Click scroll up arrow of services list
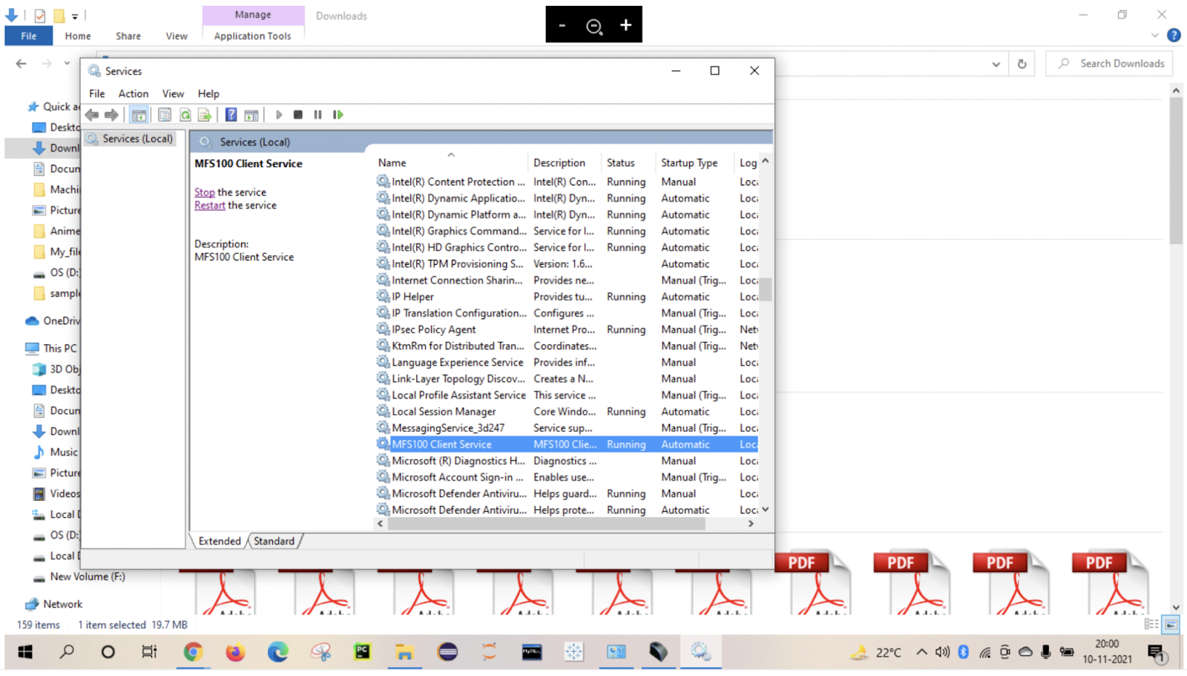Screen dimensions: 1187x676 coord(766,161)
